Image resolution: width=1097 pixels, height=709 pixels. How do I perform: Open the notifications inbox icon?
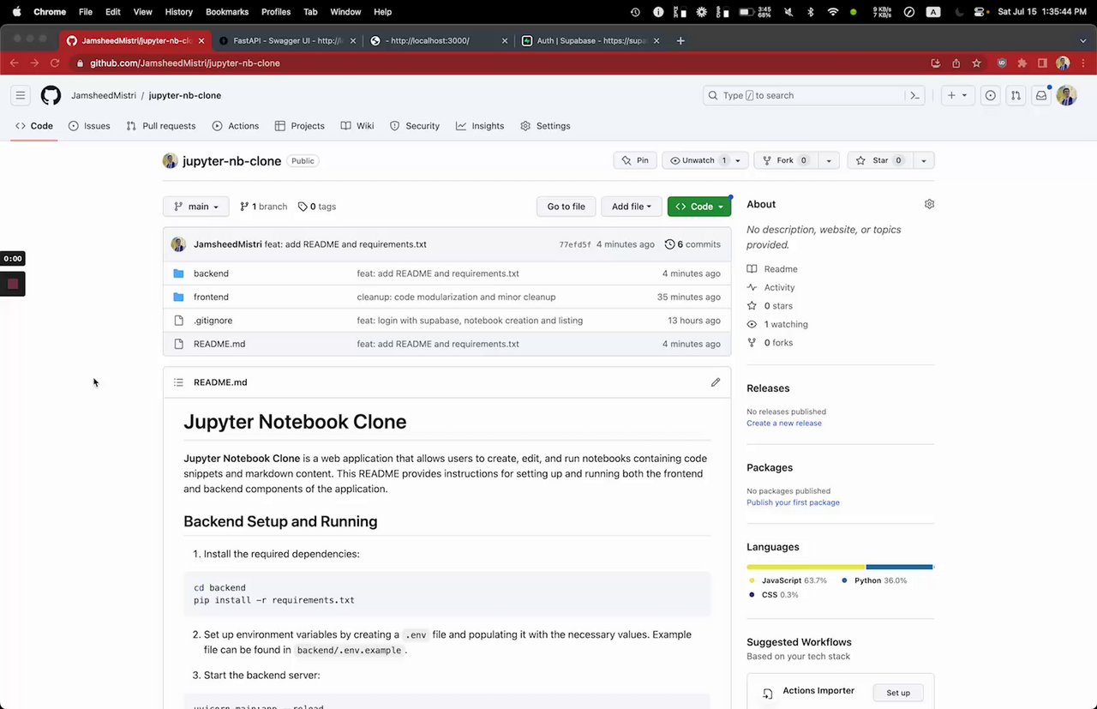coord(1041,95)
